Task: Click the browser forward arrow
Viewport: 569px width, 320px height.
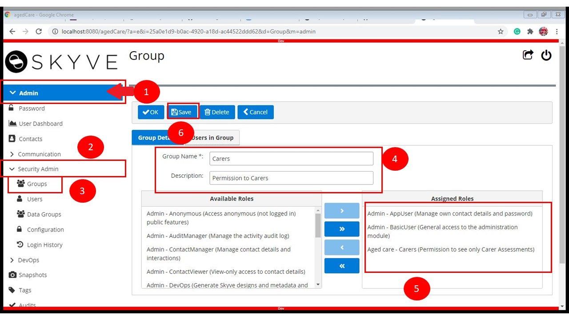Action: click(x=25, y=32)
